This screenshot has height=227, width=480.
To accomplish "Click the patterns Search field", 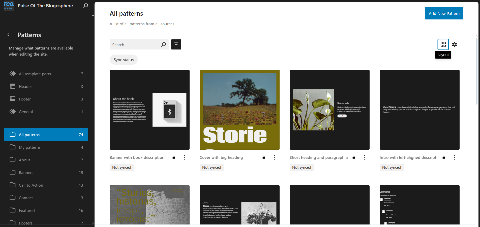I will point(135,45).
